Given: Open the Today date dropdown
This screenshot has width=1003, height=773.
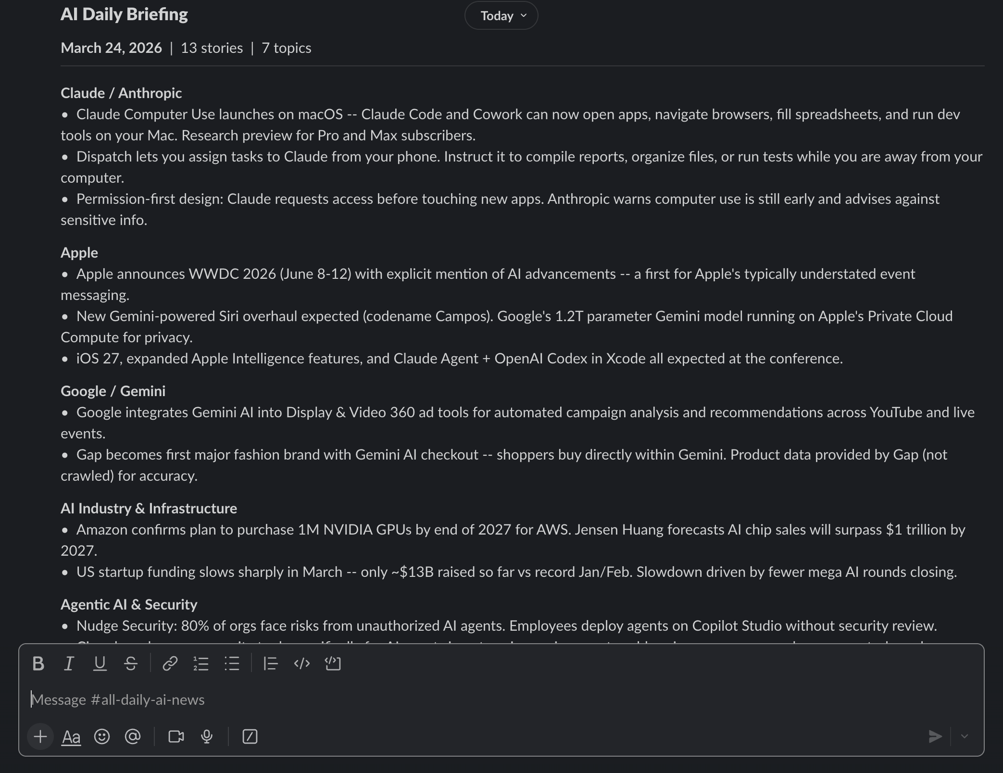Looking at the screenshot, I should pos(501,15).
